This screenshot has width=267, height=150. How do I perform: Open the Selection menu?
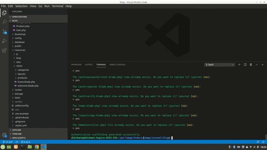pos(21,6)
